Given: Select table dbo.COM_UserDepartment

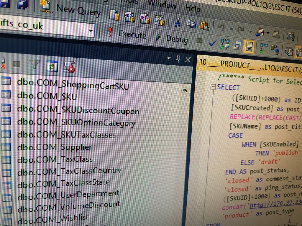Looking at the screenshot, I should pyautogui.click(x=68, y=195).
